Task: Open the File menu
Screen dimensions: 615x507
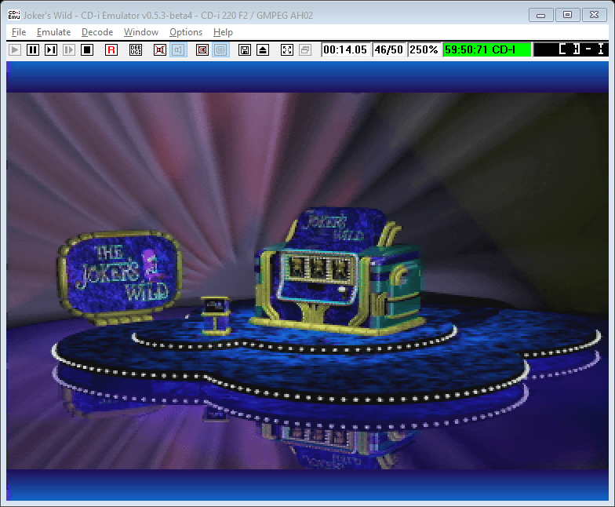Action: pos(19,32)
